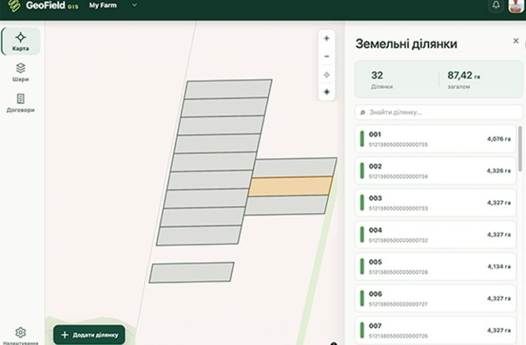Click the 4,134 га area value

pos(499,267)
